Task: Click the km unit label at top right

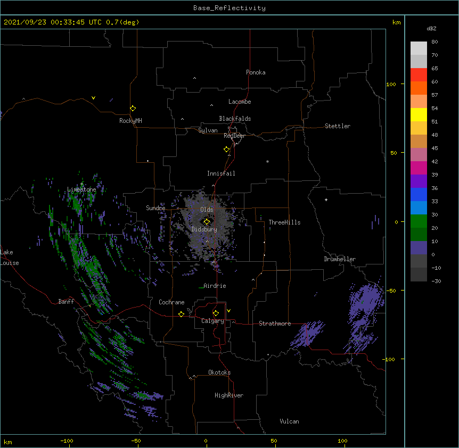Action: click(396, 22)
